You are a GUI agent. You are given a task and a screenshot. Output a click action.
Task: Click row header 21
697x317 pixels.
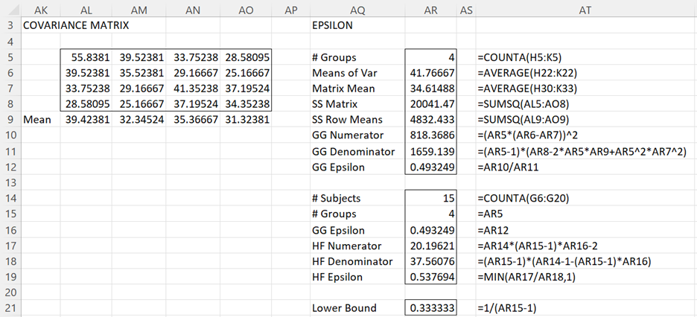[x=10, y=307]
